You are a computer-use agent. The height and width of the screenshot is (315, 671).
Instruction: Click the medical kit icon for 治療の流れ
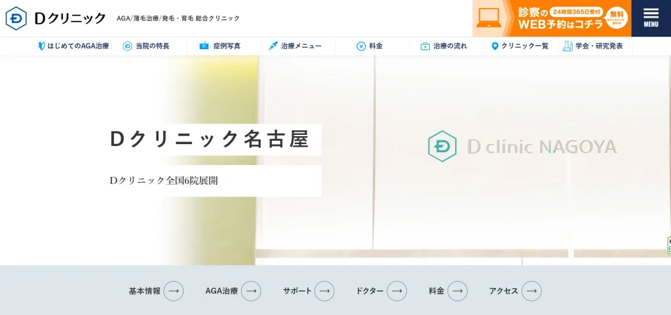point(425,46)
